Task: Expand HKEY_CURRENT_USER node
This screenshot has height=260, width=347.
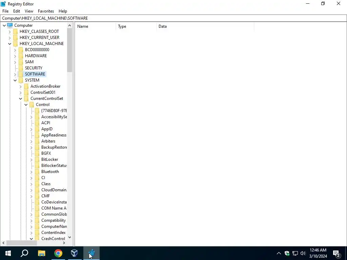Action: pyautogui.click(x=10, y=38)
